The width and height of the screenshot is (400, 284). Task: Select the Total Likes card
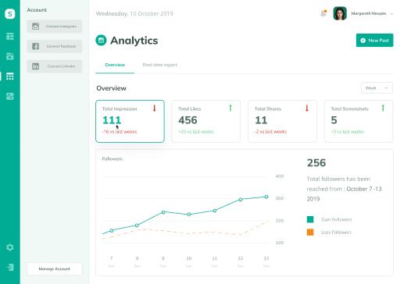(x=206, y=121)
